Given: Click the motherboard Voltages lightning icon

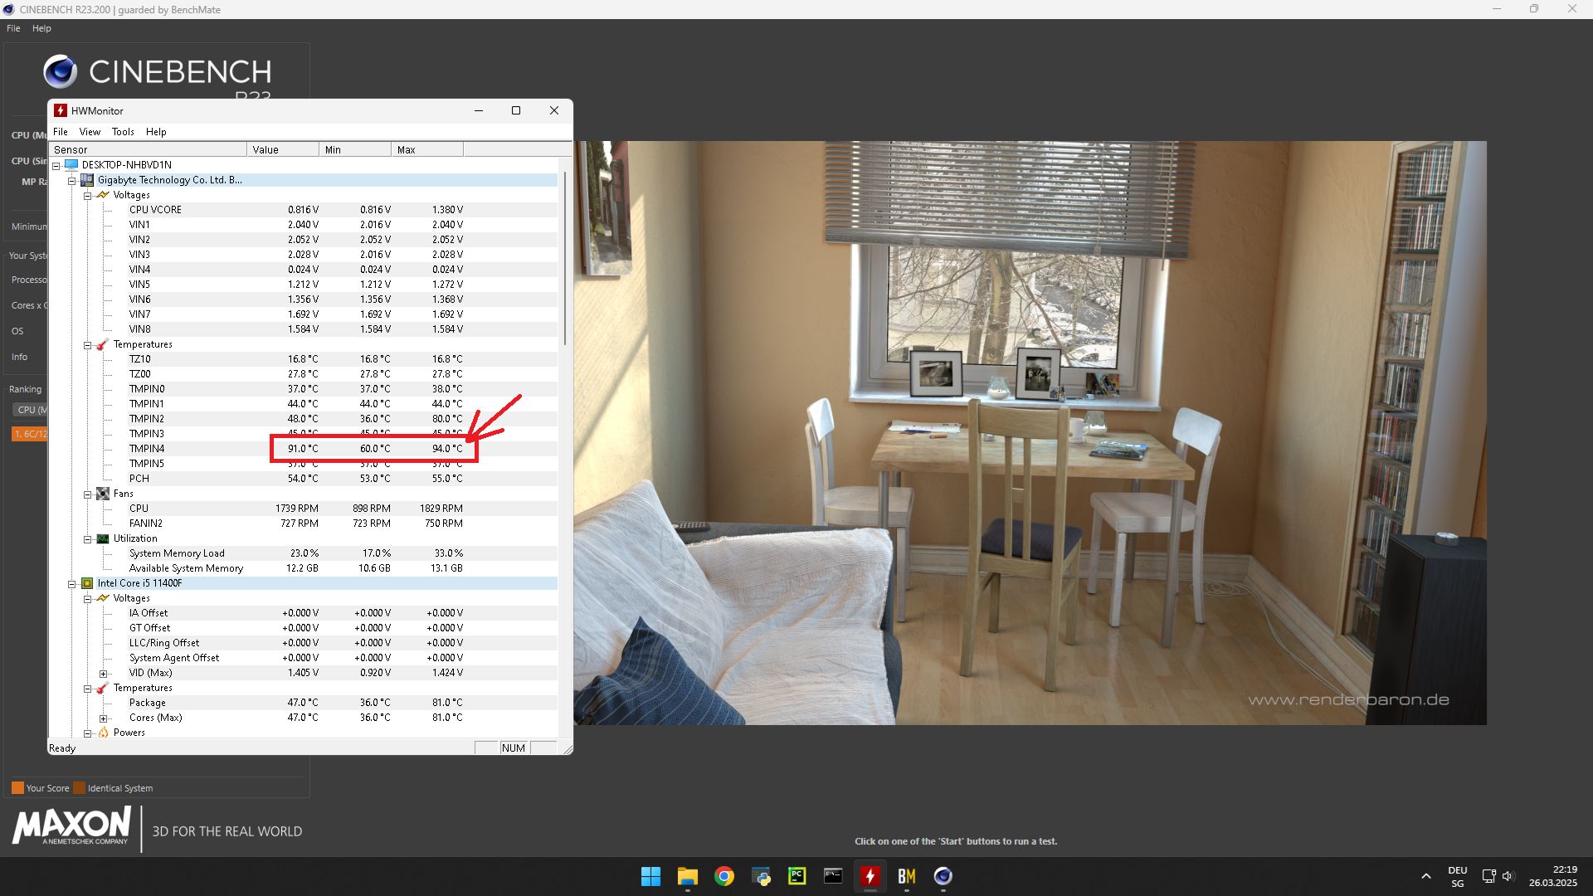Looking at the screenshot, I should (x=103, y=195).
